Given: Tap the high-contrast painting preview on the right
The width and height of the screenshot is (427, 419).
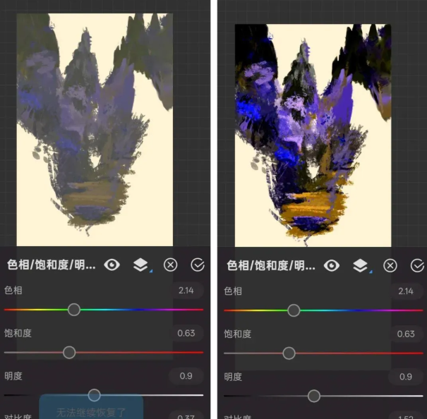Looking at the screenshot, I should [313, 135].
